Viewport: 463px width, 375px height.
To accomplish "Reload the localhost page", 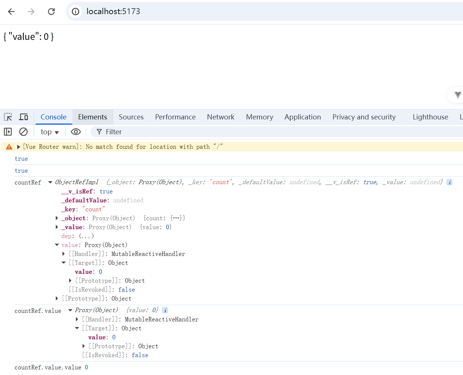I will pyautogui.click(x=51, y=12).
